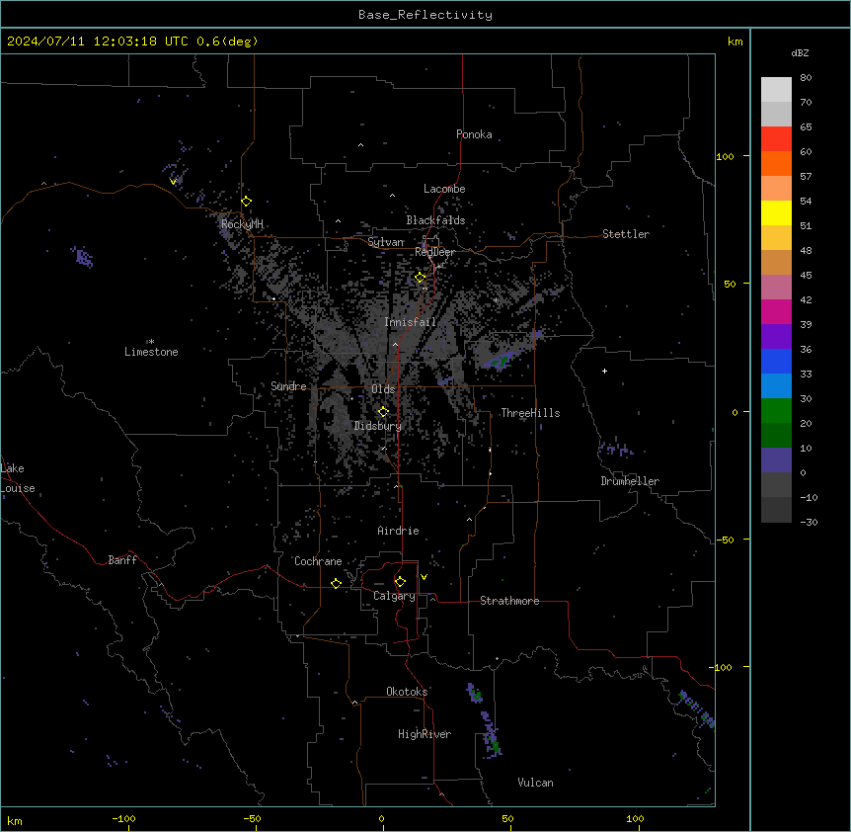Screen dimensions: 851x832
Task: Select the red 65-60 dBZ legend swatch
Action: (776, 139)
